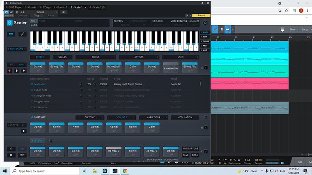Click sidechain arrow button next to preset
Screen dimensions: 312x175
coord(64,12)
